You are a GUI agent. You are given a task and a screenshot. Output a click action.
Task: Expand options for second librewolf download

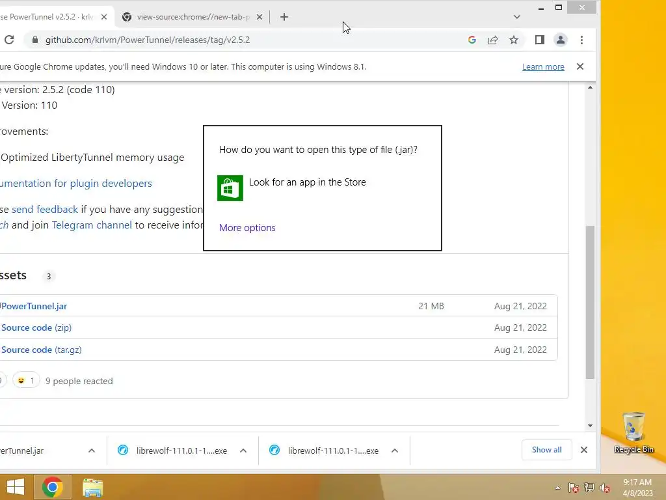click(395, 451)
